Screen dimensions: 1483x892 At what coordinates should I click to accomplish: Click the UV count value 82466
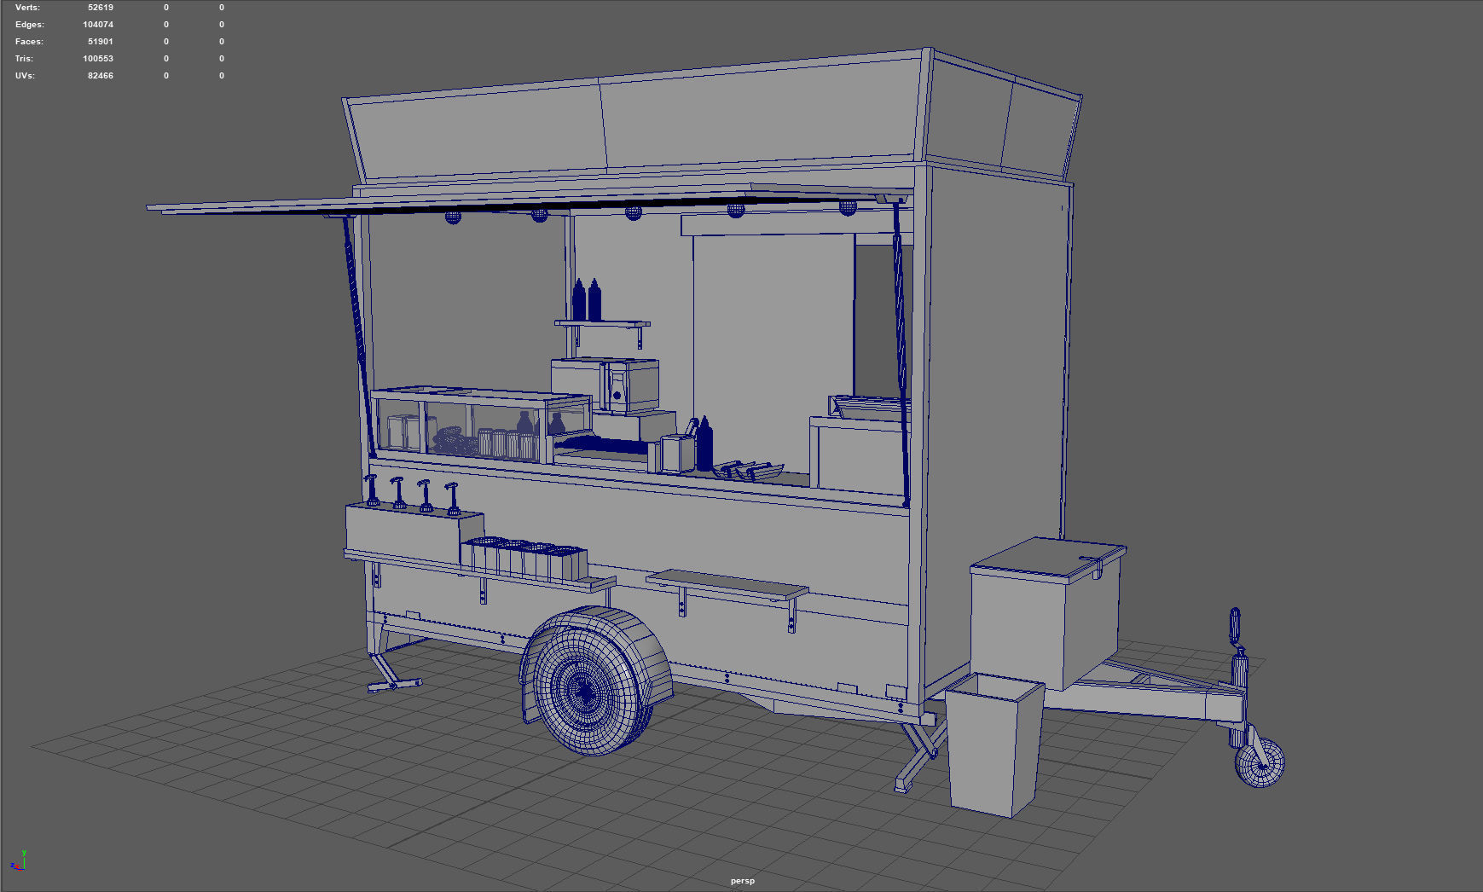[x=101, y=75]
